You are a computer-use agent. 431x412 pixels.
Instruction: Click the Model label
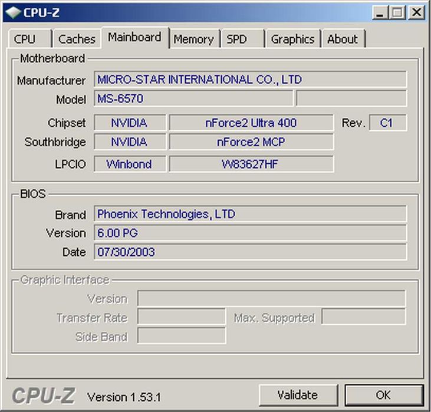coord(71,99)
